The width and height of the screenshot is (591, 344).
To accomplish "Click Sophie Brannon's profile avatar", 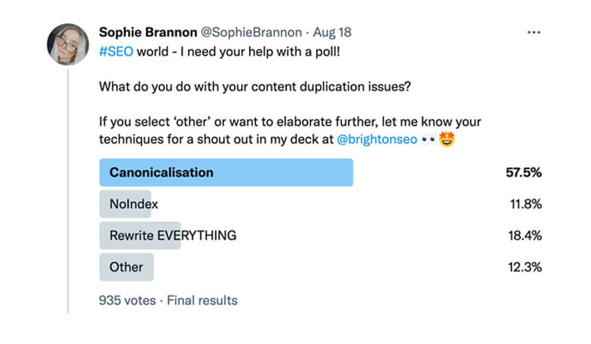I will pyautogui.click(x=68, y=45).
